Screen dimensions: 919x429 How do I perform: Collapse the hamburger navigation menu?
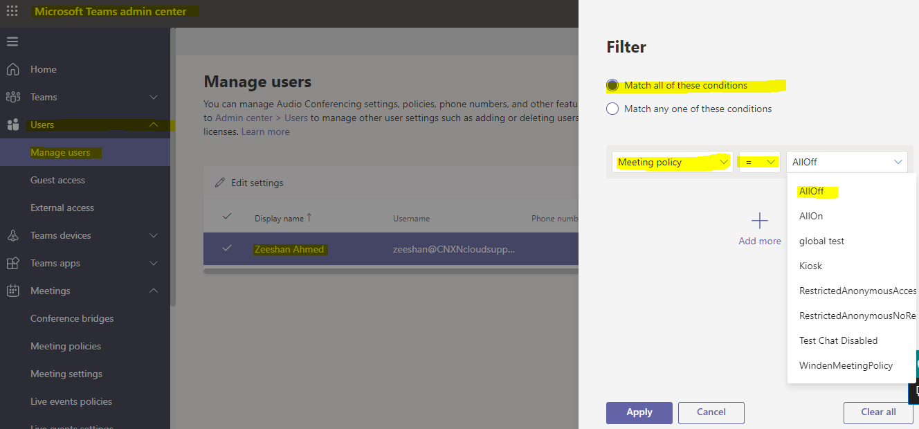[12, 42]
